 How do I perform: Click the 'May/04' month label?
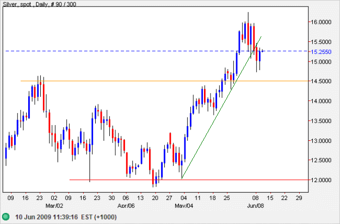pos(184,205)
